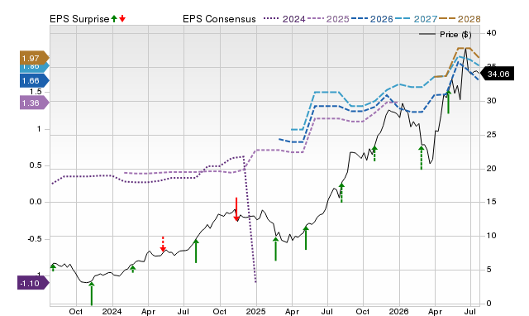Click the 2024 x-axis label

[112, 311]
